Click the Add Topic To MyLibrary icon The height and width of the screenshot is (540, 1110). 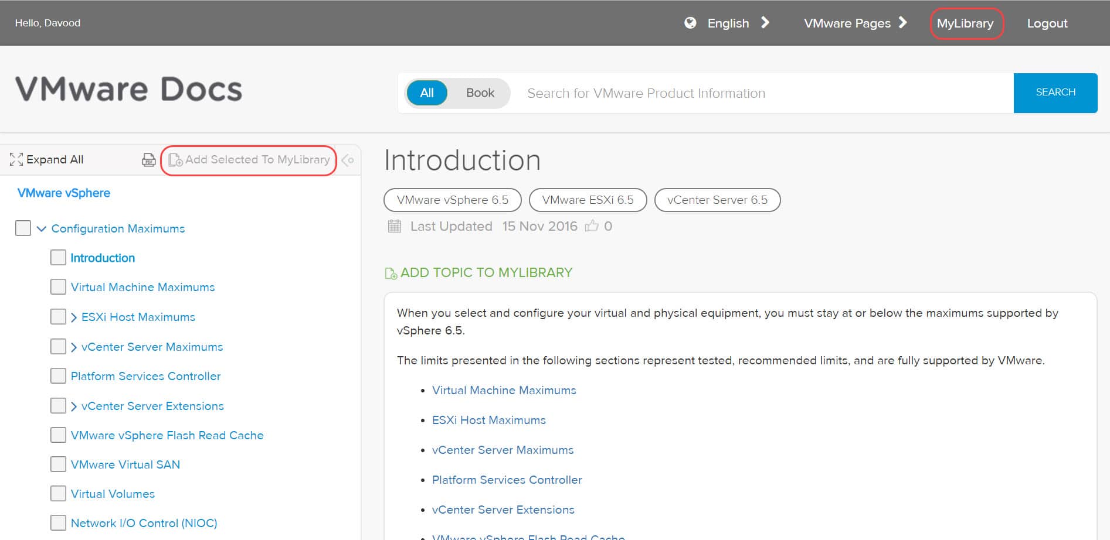click(391, 273)
